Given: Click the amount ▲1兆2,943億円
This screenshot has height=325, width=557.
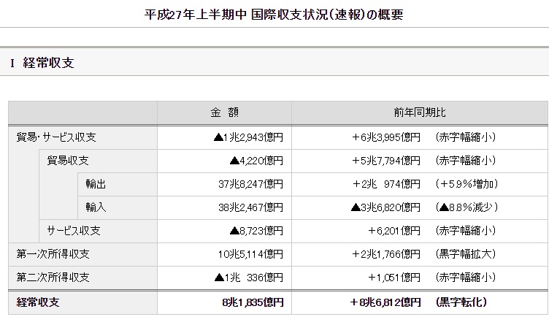Looking at the screenshot, I should click(x=248, y=137).
